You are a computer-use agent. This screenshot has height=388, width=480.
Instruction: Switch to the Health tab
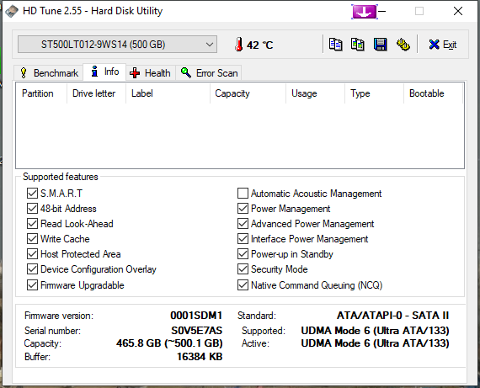[150, 73]
